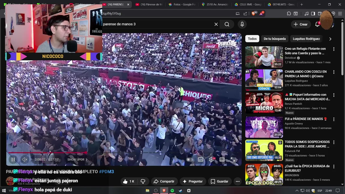Screen dimensions: 345x194
Task: Toggle autoplay switch in player controls
Action: coord(189,160)
